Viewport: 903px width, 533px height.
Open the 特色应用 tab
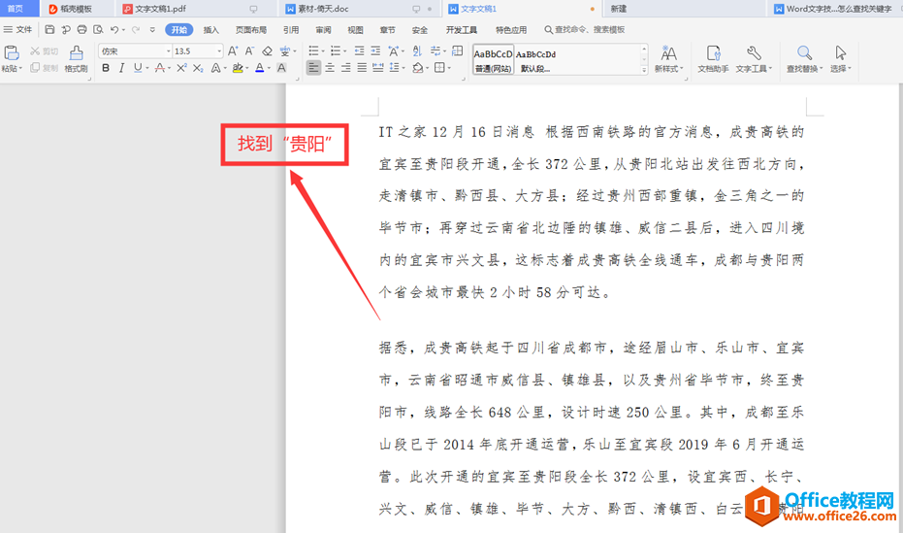pyautogui.click(x=511, y=29)
